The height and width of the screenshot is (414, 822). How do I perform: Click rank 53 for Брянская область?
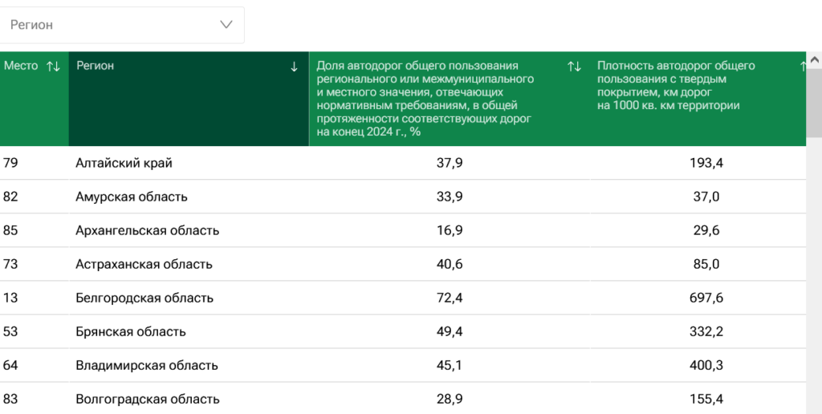pos(10,331)
